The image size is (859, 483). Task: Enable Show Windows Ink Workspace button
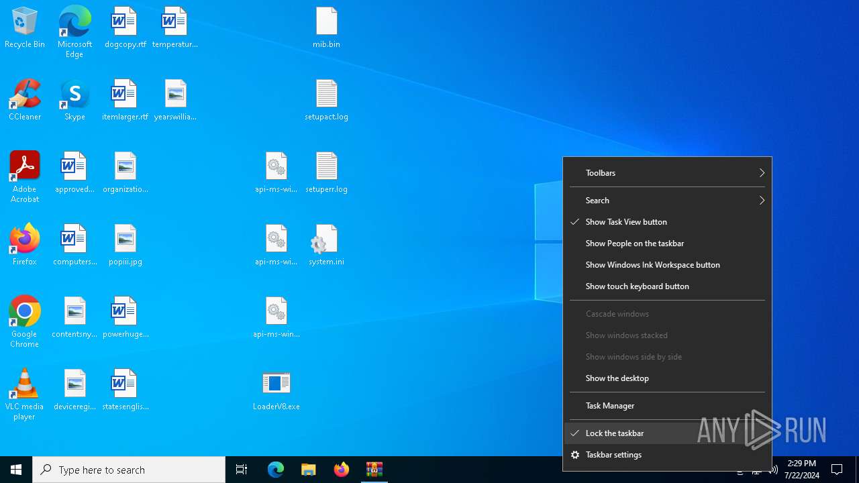point(667,265)
